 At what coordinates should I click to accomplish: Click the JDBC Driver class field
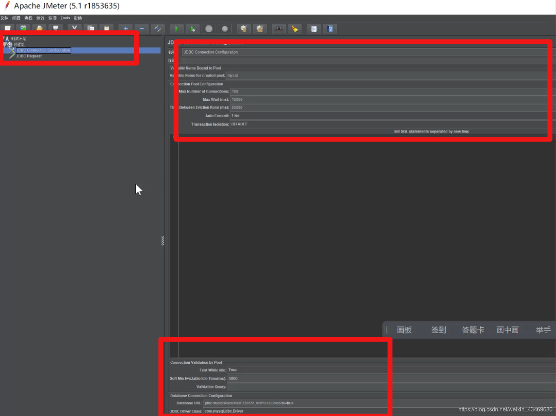tap(379, 411)
